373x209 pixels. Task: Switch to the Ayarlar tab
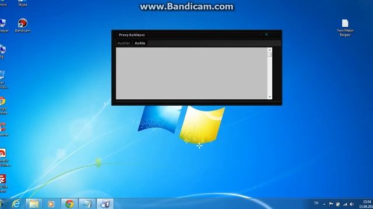coord(124,43)
